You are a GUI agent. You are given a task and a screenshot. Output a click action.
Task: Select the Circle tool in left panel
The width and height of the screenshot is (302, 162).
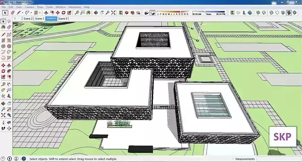coord(3,46)
